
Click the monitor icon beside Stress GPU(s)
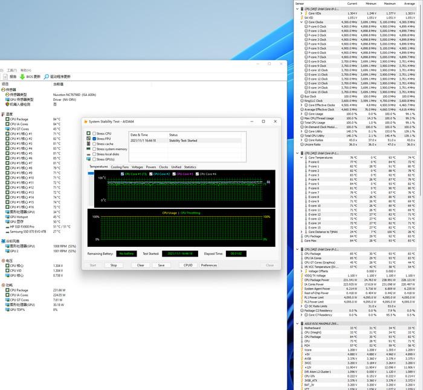point(88,159)
